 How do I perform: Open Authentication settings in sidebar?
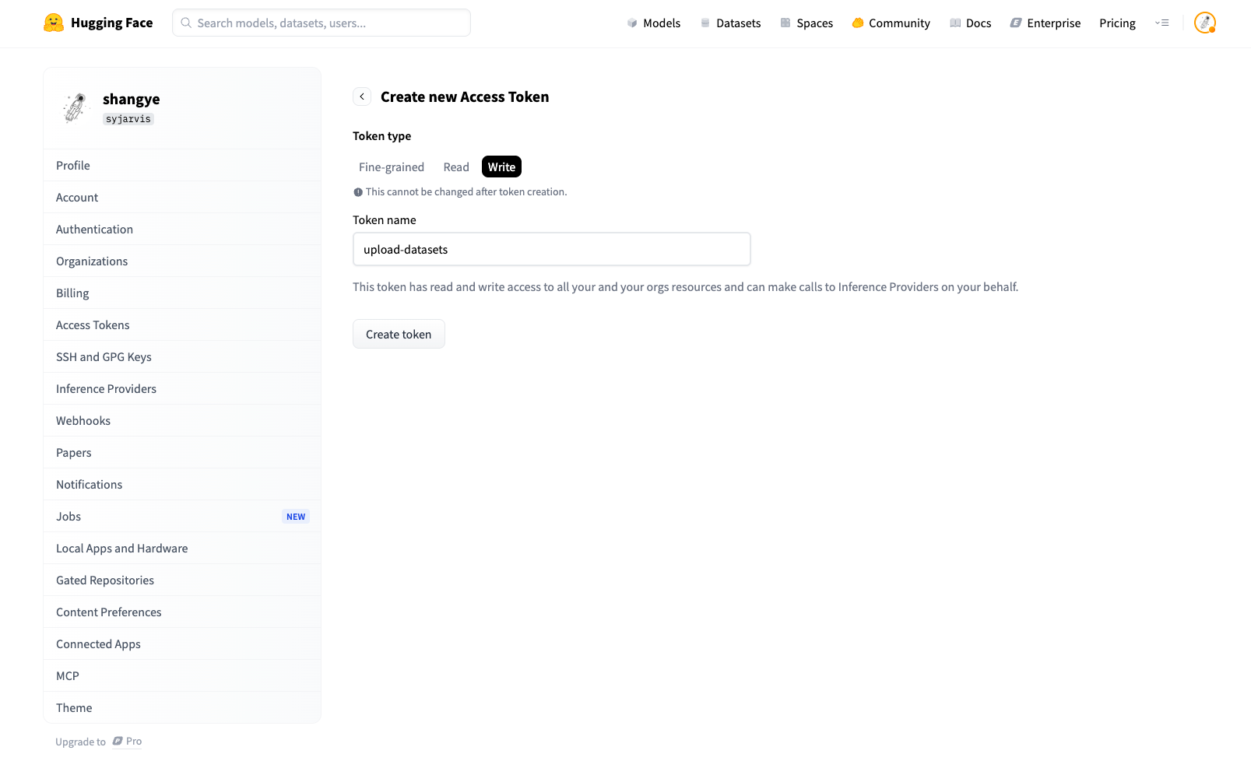[182, 230]
